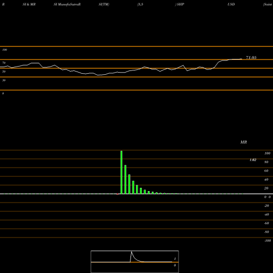Click the small red dot before green bars
Image resolution: width=273 pixels, height=273 pixels.
coord(117,194)
